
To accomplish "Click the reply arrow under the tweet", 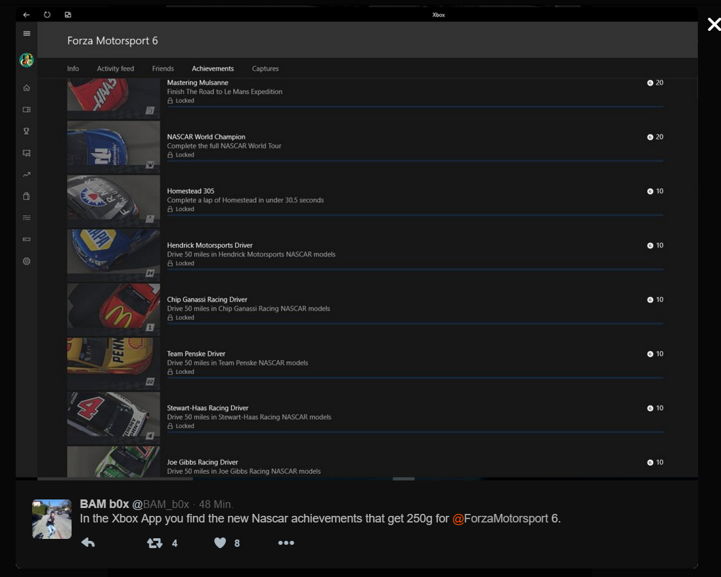I will (x=88, y=543).
